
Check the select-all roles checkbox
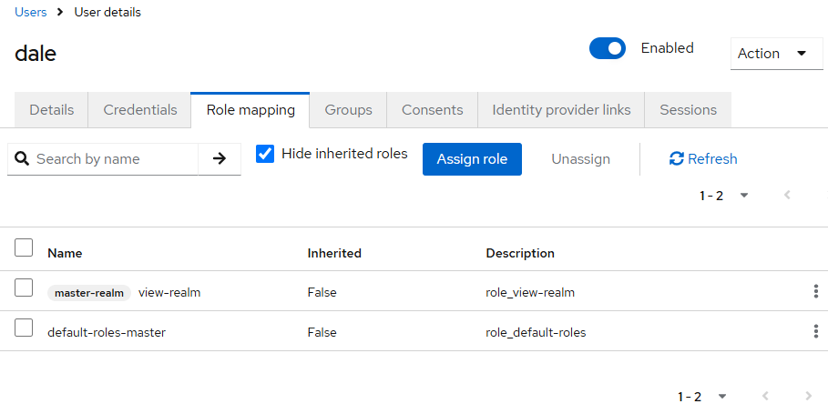pos(25,247)
